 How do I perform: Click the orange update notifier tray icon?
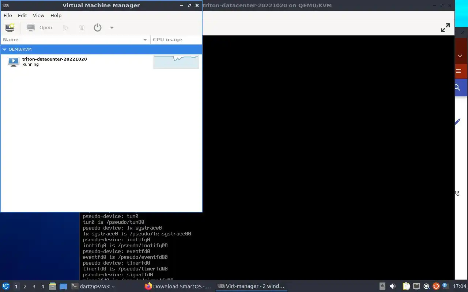[x=436, y=287]
